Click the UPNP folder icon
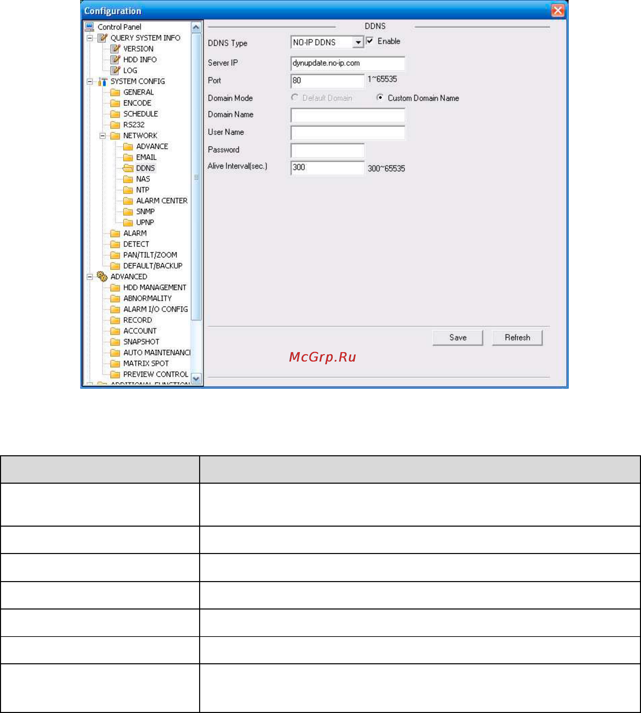641x713 pixels. 128,223
